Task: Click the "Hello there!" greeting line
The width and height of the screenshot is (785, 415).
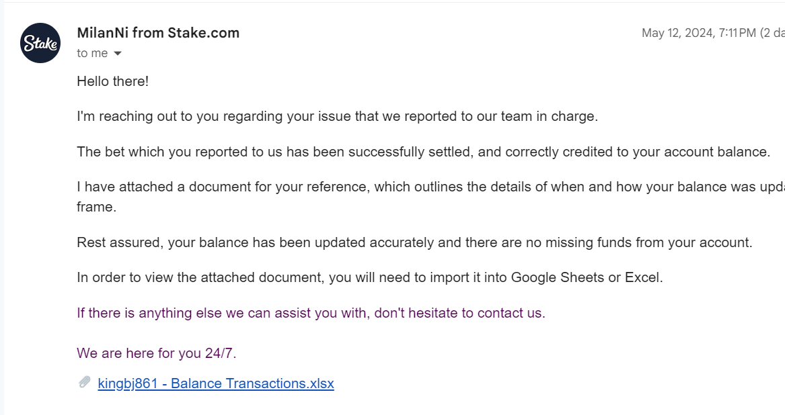Action: pyautogui.click(x=112, y=81)
